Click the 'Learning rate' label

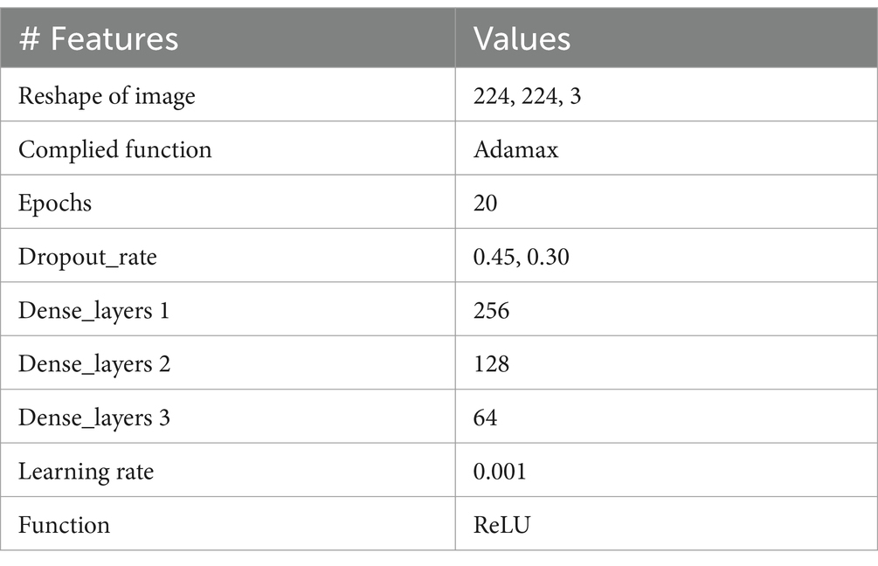86,472
